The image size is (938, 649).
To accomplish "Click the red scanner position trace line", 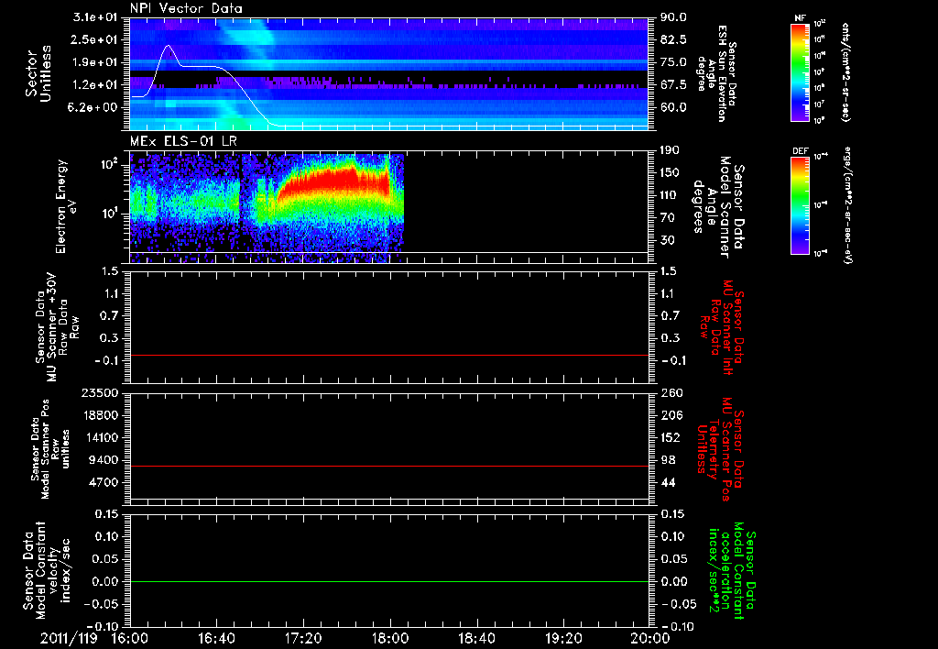I will (389, 467).
